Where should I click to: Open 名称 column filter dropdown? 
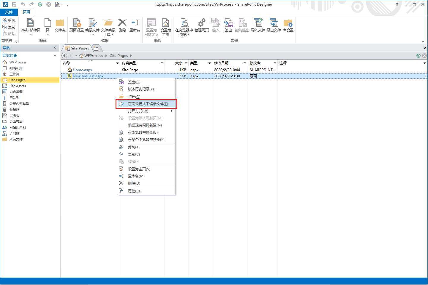click(117, 63)
